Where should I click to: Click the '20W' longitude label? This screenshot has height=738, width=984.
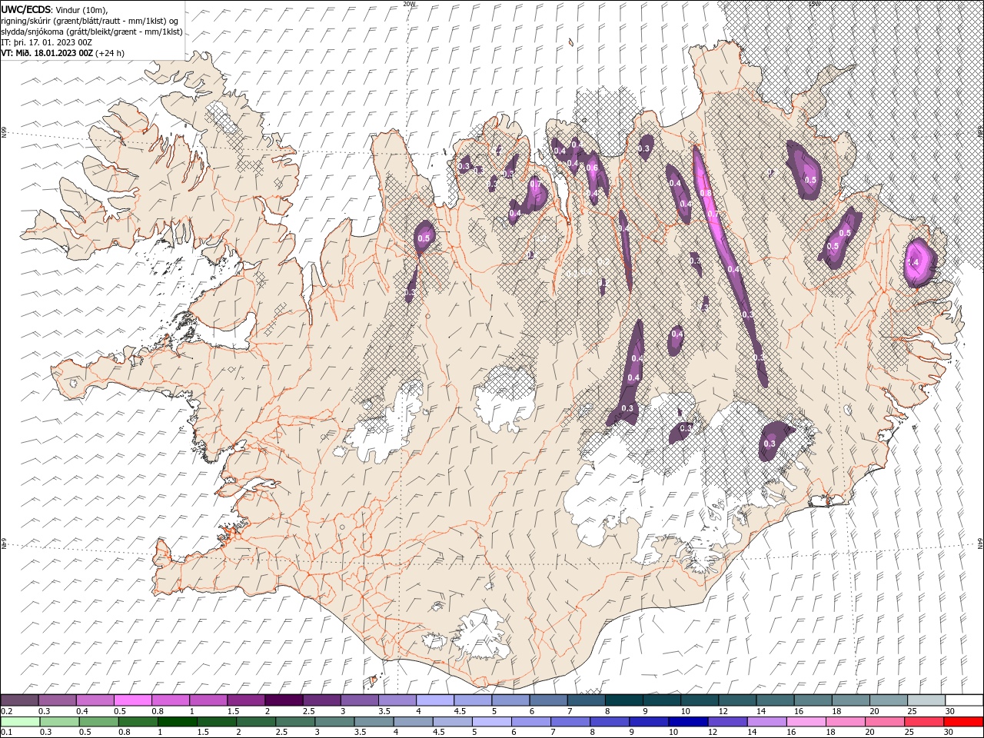(x=409, y=4)
